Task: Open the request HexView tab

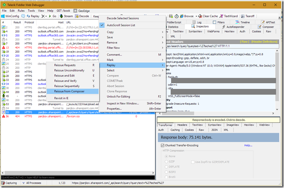Action: pos(229,31)
